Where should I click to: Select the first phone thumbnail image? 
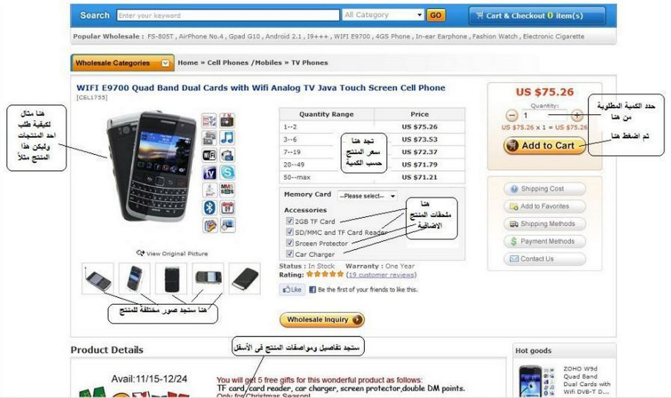(x=98, y=279)
